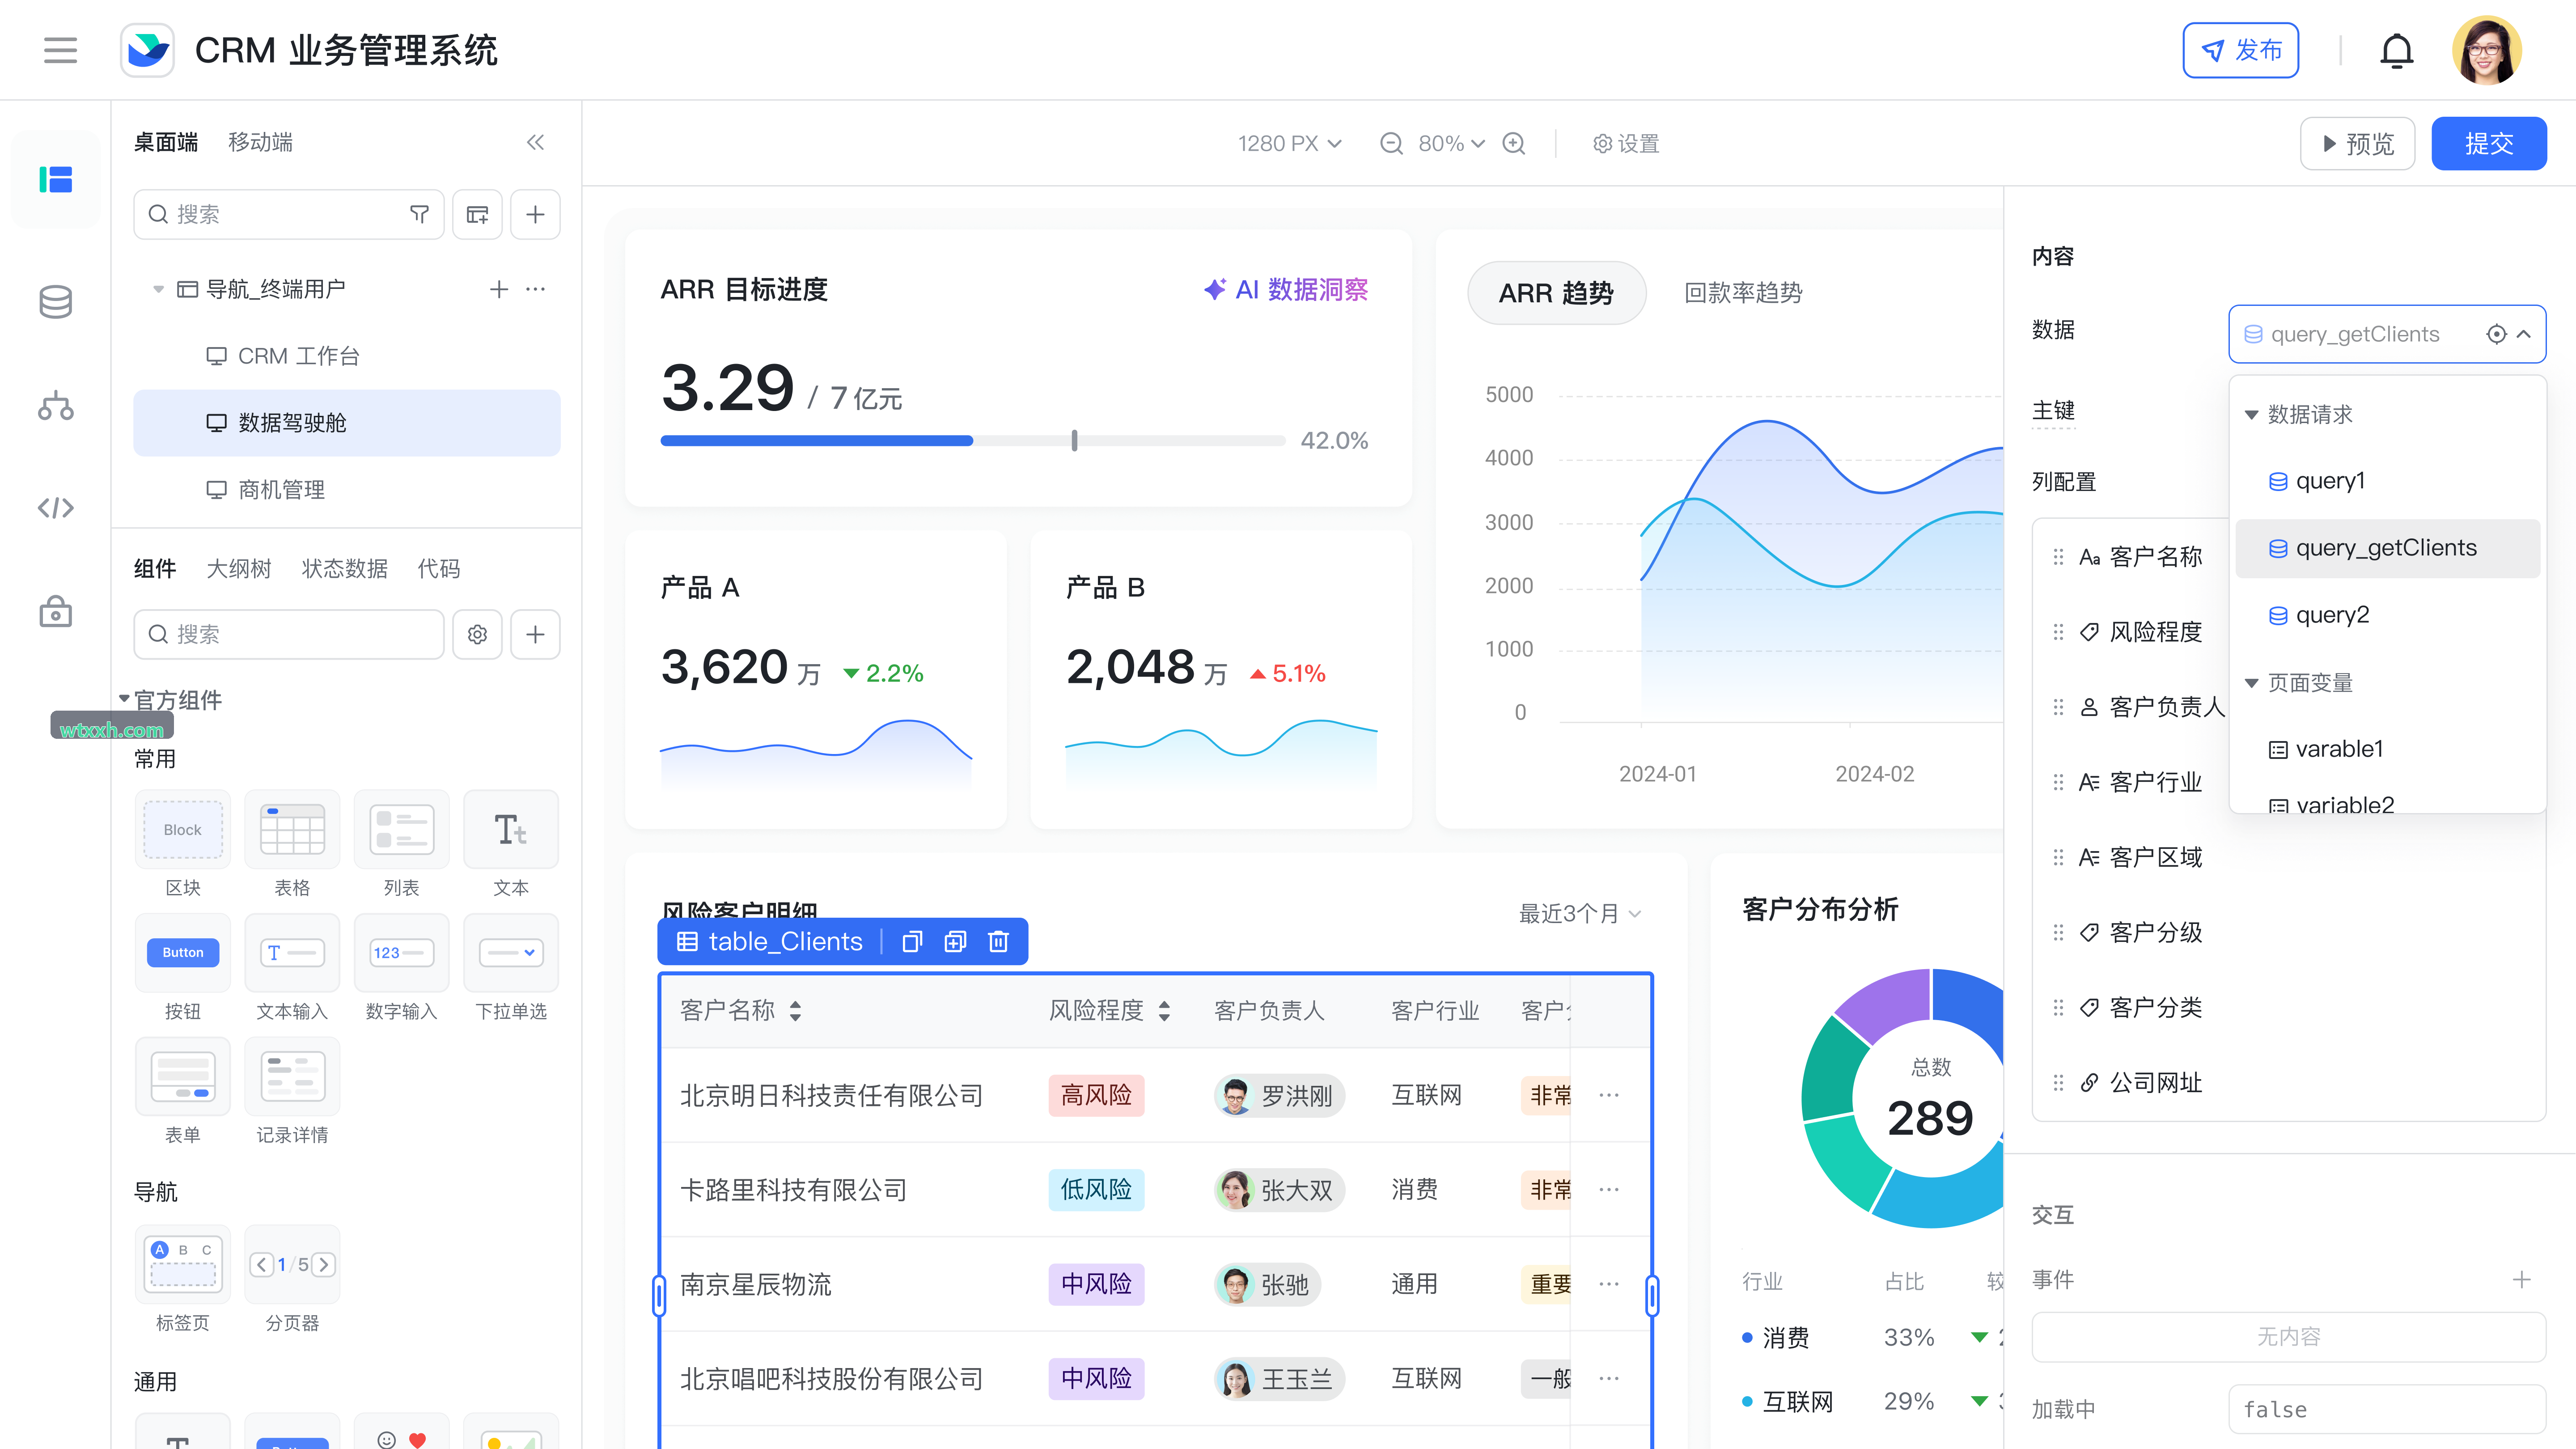Open the hamburger menu in the header
The image size is (2576, 1449).
(60, 50)
